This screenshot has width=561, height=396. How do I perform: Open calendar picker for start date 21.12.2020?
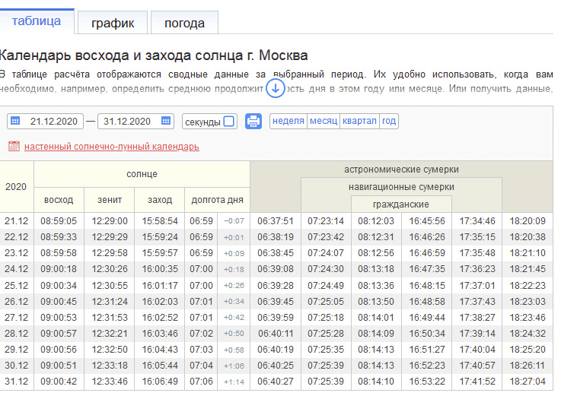pyautogui.click(x=15, y=121)
